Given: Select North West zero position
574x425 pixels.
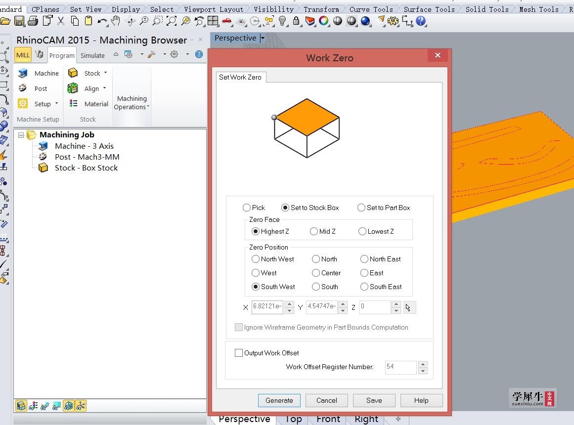Looking at the screenshot, I should point(256,259).
